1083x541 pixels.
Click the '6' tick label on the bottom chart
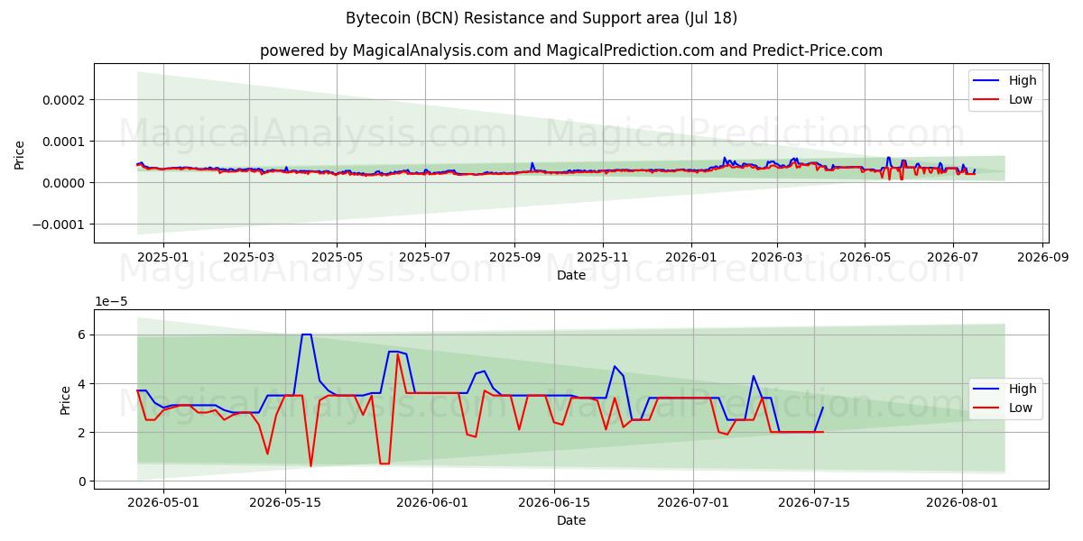coord(81,335)
